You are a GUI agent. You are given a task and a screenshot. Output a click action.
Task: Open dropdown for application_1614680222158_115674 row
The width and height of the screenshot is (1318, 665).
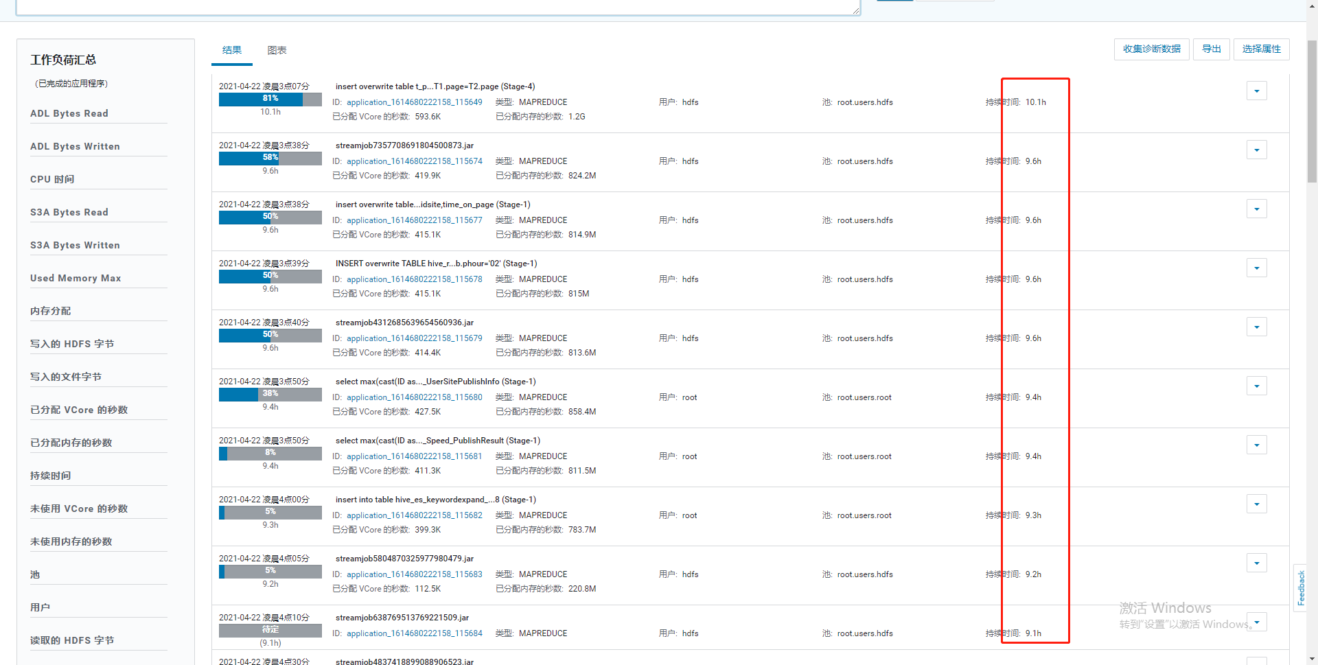click(1256, 150)
